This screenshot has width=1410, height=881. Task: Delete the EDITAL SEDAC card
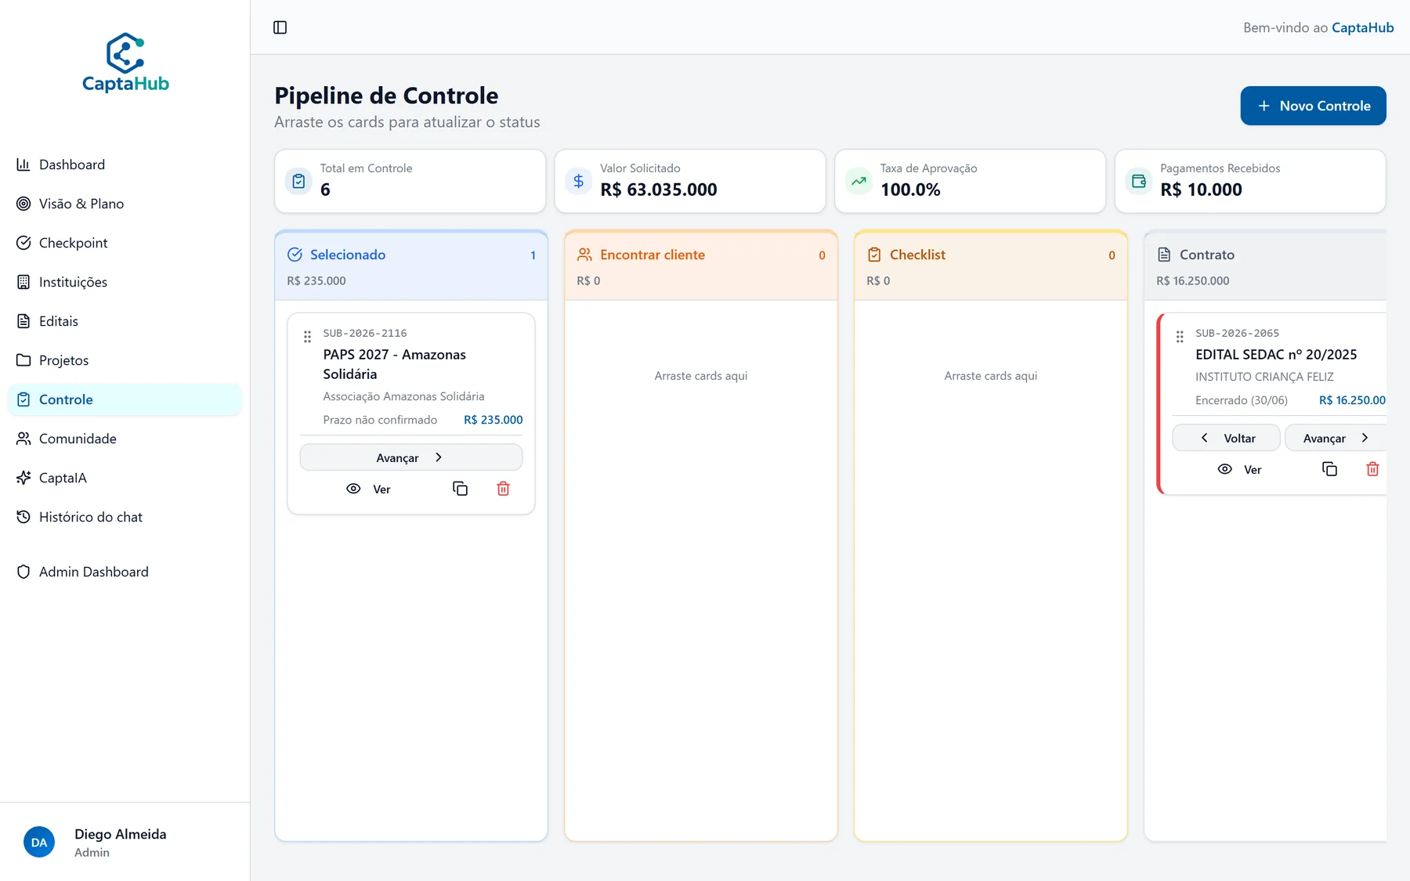(1372, 469)
